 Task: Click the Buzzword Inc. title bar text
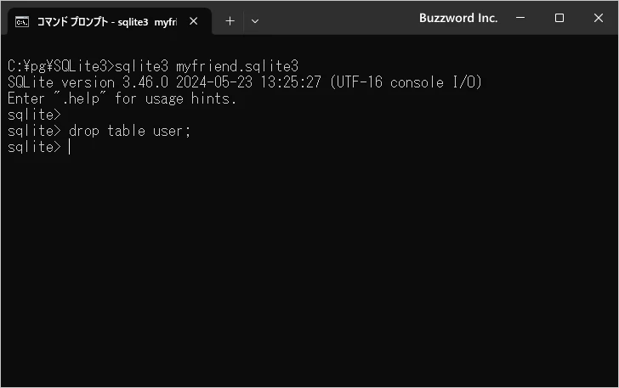click(458, 18)
